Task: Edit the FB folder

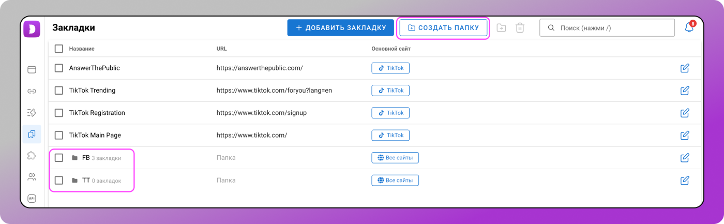Action: pos(685,158)
